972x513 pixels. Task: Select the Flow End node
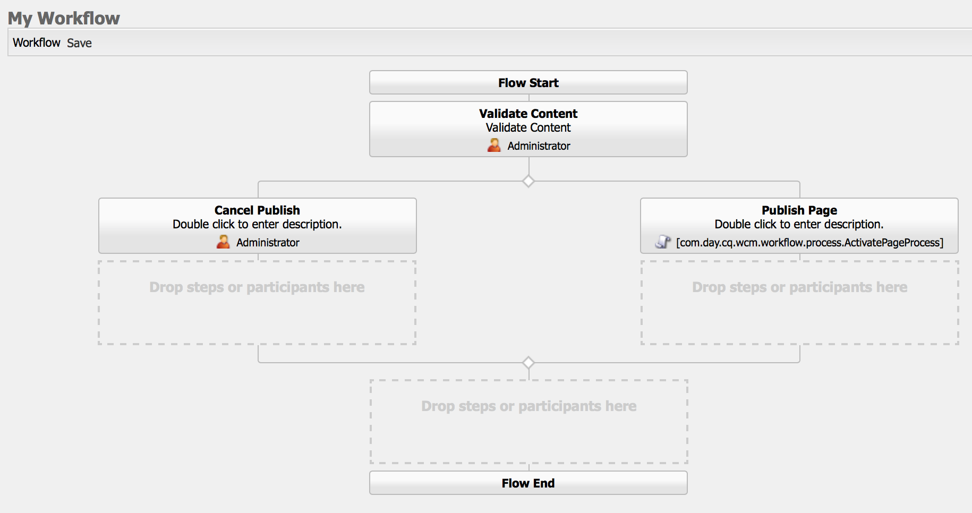click(528, 483)
